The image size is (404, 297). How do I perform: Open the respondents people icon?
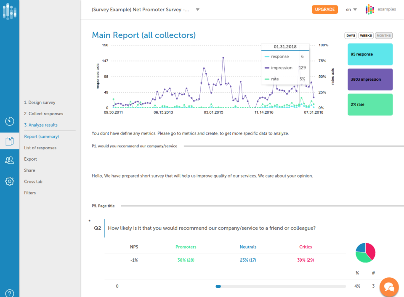pos(10,160)
